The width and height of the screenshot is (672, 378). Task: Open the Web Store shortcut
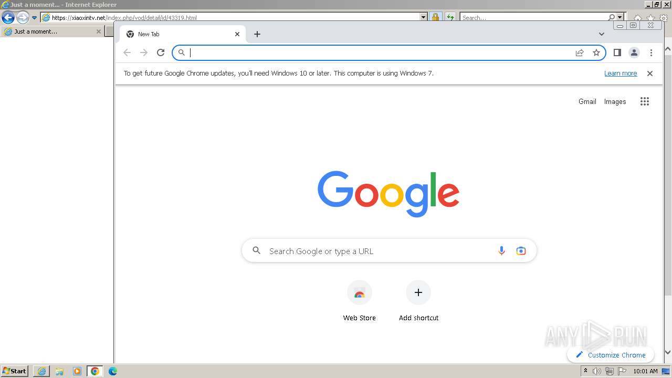360,301
